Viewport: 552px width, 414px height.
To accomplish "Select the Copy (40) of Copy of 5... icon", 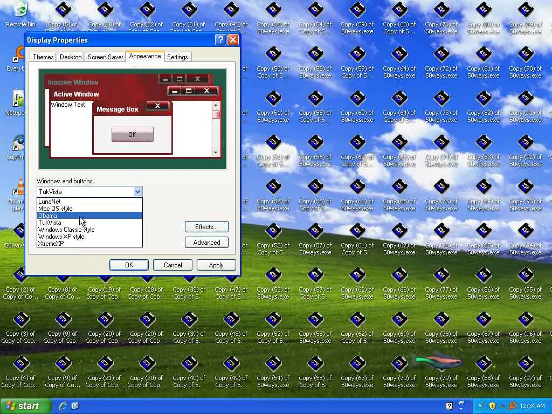I will [x=189, y=371].
